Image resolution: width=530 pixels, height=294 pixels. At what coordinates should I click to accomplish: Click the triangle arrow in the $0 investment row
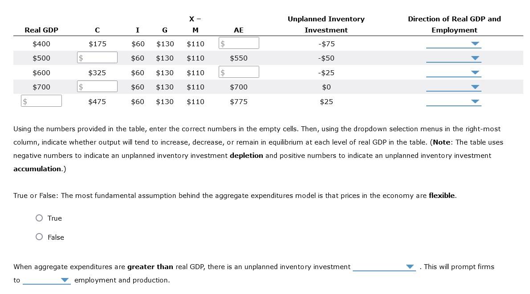coord(476,87)
